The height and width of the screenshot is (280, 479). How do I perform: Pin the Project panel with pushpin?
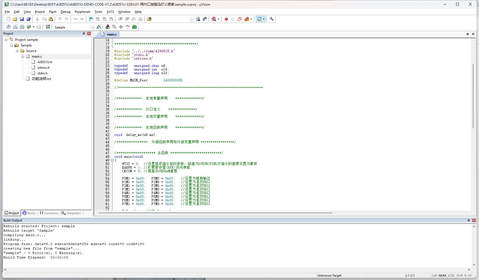[x=84, y=34]
